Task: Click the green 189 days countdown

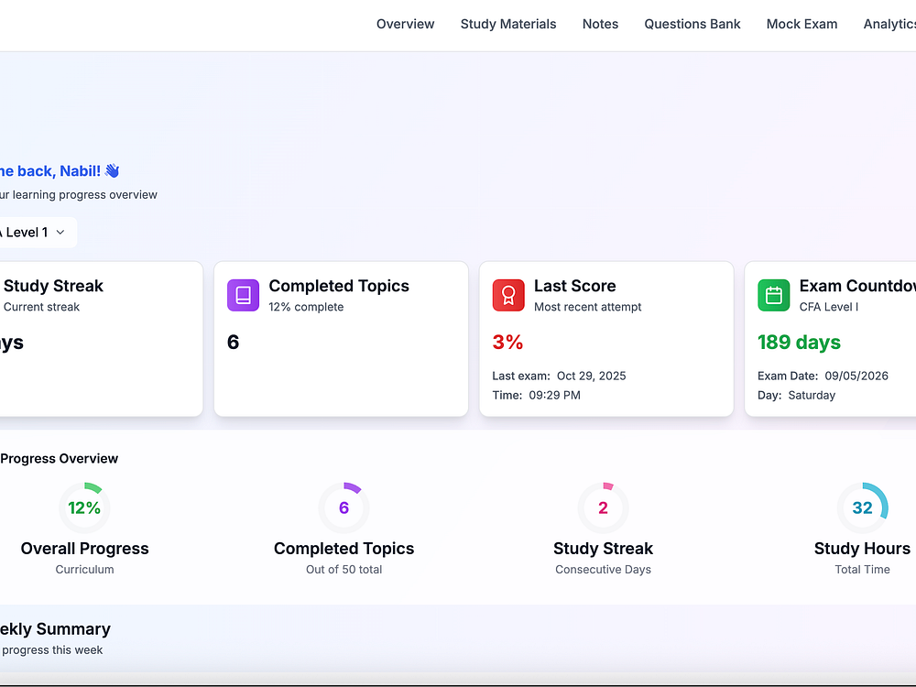Action: (x=799, y=342)
